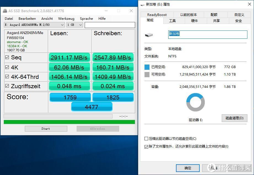Screen dimensions: 254x175
Task: Click the green benchmark progress bar
Action: click(x=69, y=122)
